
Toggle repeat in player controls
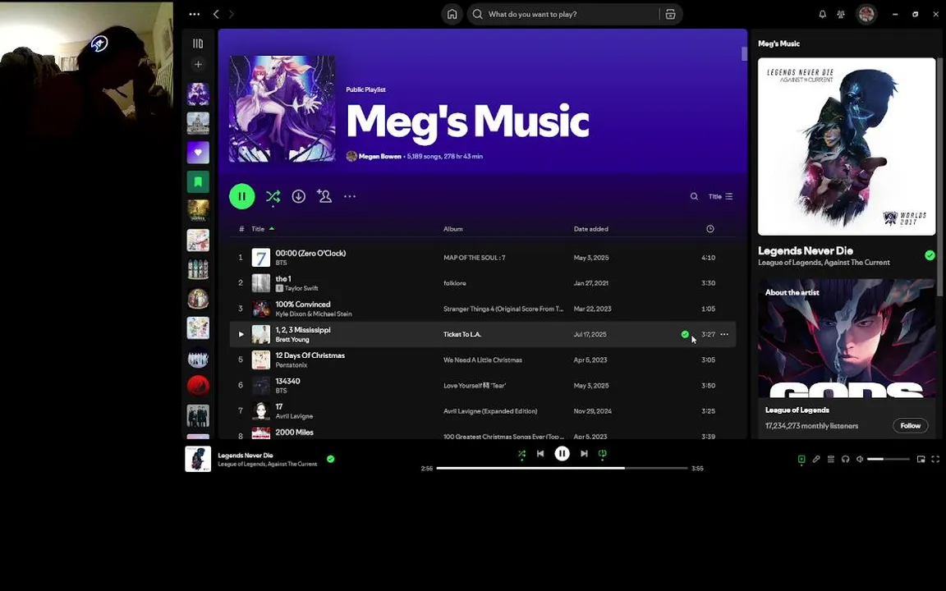(602, 453)
